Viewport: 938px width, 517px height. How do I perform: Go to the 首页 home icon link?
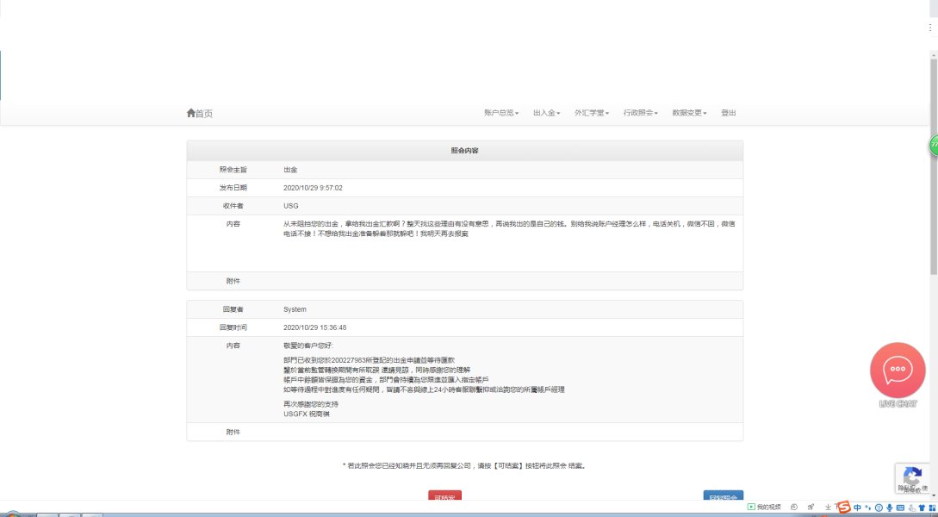199,113
